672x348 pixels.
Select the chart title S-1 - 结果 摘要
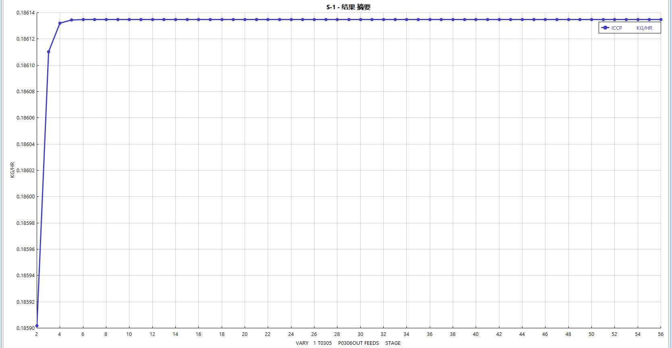coord(348,7)
